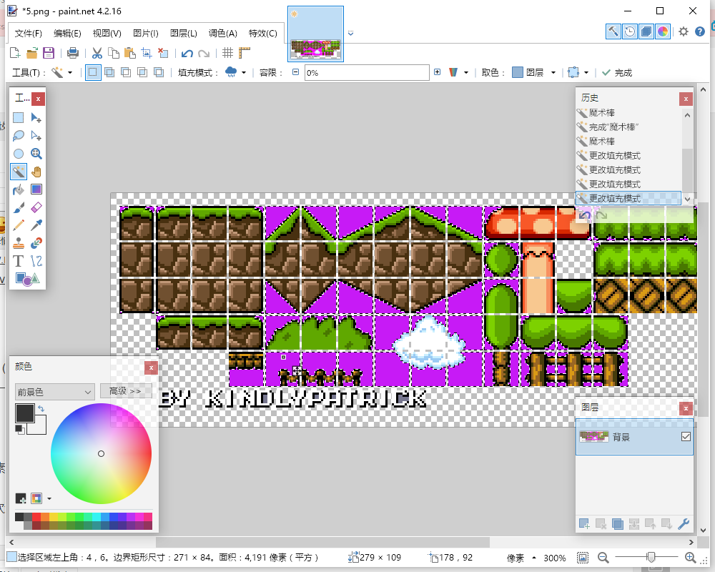Select the Ellipse Select tool

coord(19,154)
